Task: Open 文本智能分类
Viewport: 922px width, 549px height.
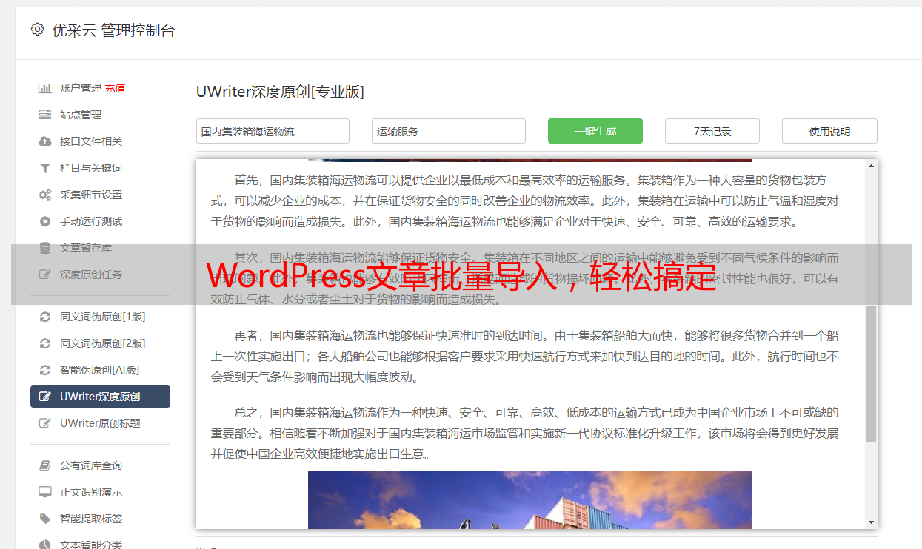Action: pos(91,545)
